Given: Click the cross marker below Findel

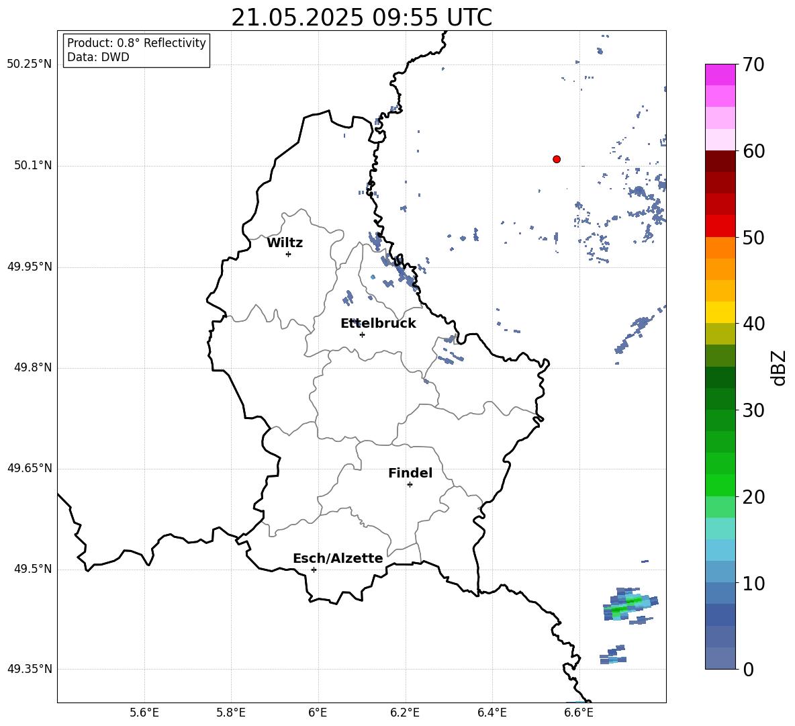Looking at the screenshot, I should point(410,485).
